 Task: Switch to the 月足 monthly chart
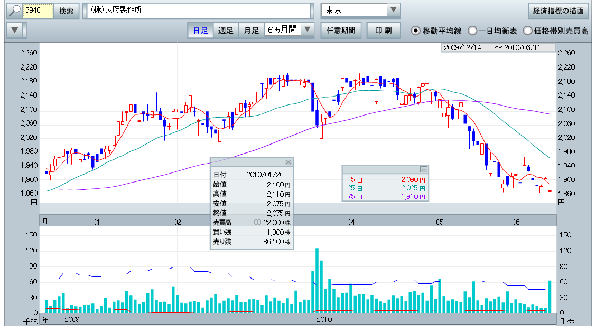tap(251, 31)
